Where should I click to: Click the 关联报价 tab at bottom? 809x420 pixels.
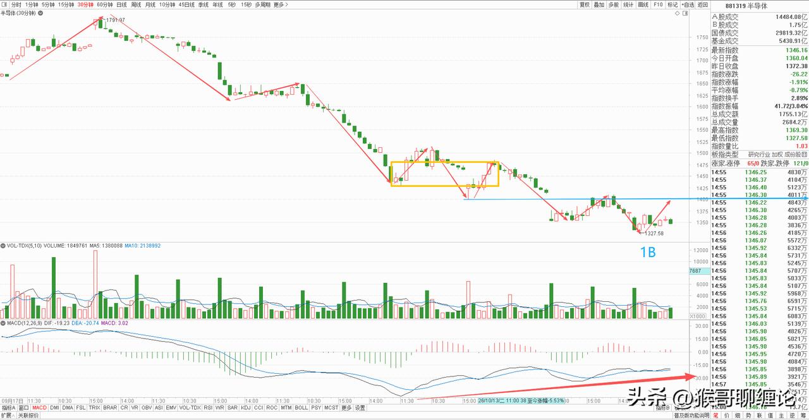pos(28,416)
